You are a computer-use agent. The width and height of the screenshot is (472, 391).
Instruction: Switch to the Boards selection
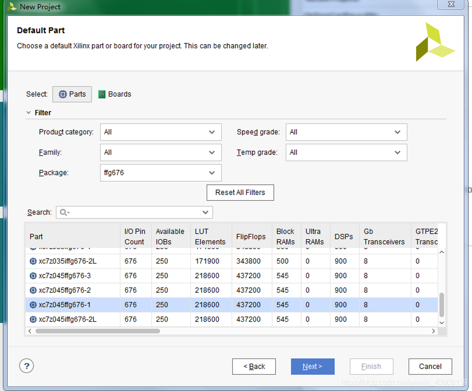(x=115, y=94)
